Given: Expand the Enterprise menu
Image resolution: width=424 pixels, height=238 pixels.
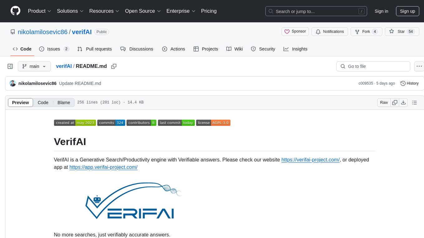Looking at the screenshot, I should [x=181, y=11].
